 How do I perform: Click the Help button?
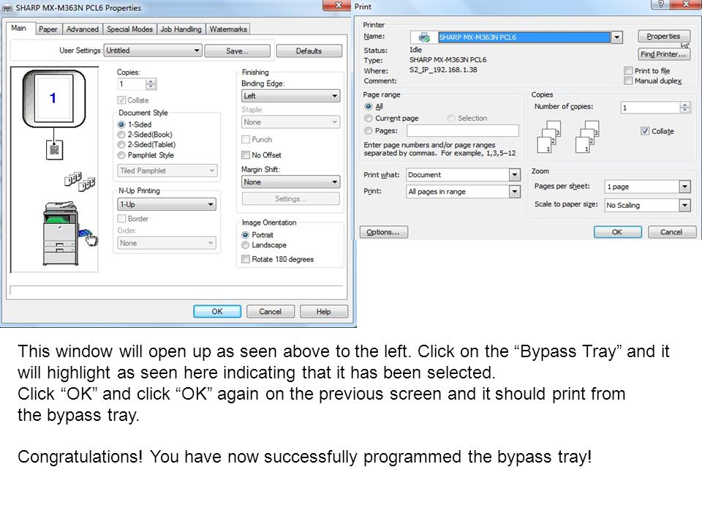tap(324, 312)
